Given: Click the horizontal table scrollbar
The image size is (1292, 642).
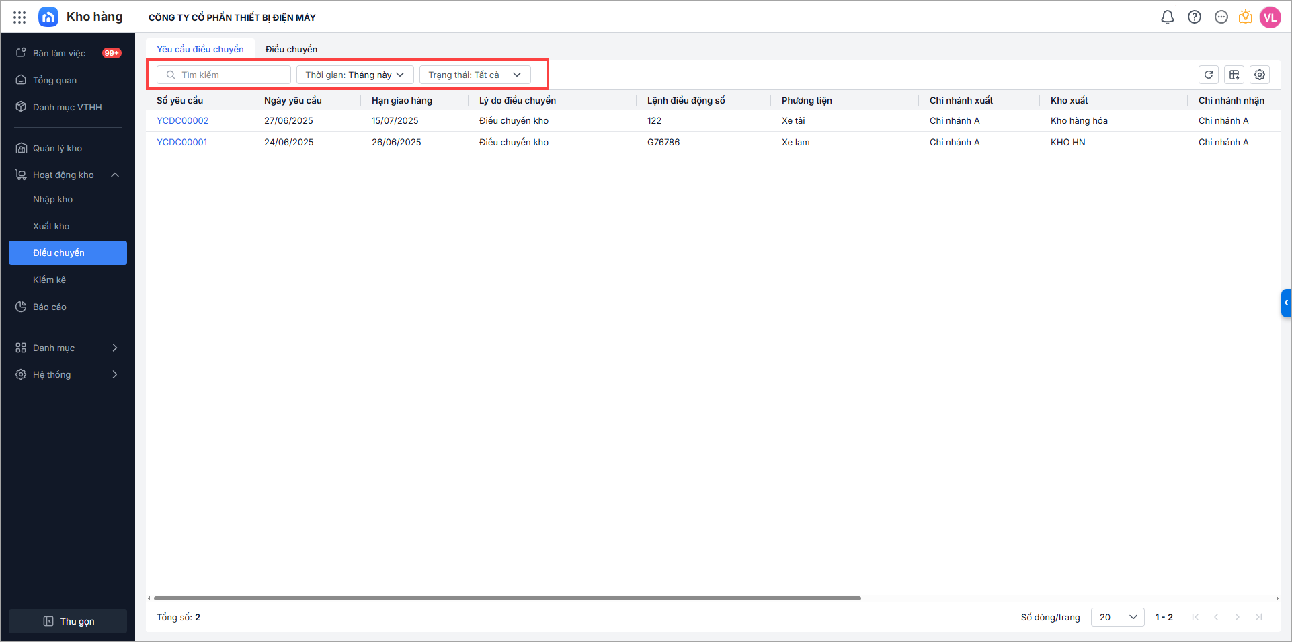Looking at the screenshot, I should 508,598.
